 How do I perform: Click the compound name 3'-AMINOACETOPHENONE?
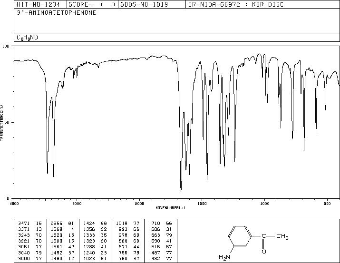tap(57, 13)
